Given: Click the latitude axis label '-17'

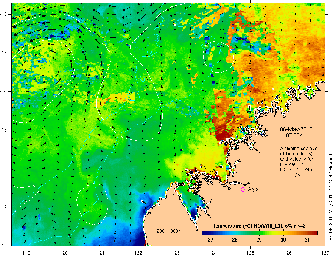Looking at the screenshot, I should tap(4, 207).
